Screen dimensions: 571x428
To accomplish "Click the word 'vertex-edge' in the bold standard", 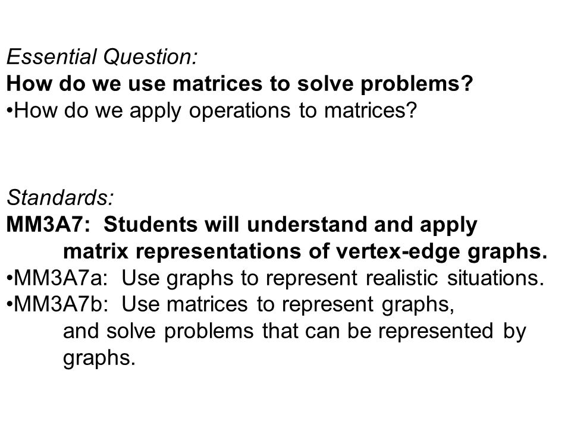I will (398, 251).
